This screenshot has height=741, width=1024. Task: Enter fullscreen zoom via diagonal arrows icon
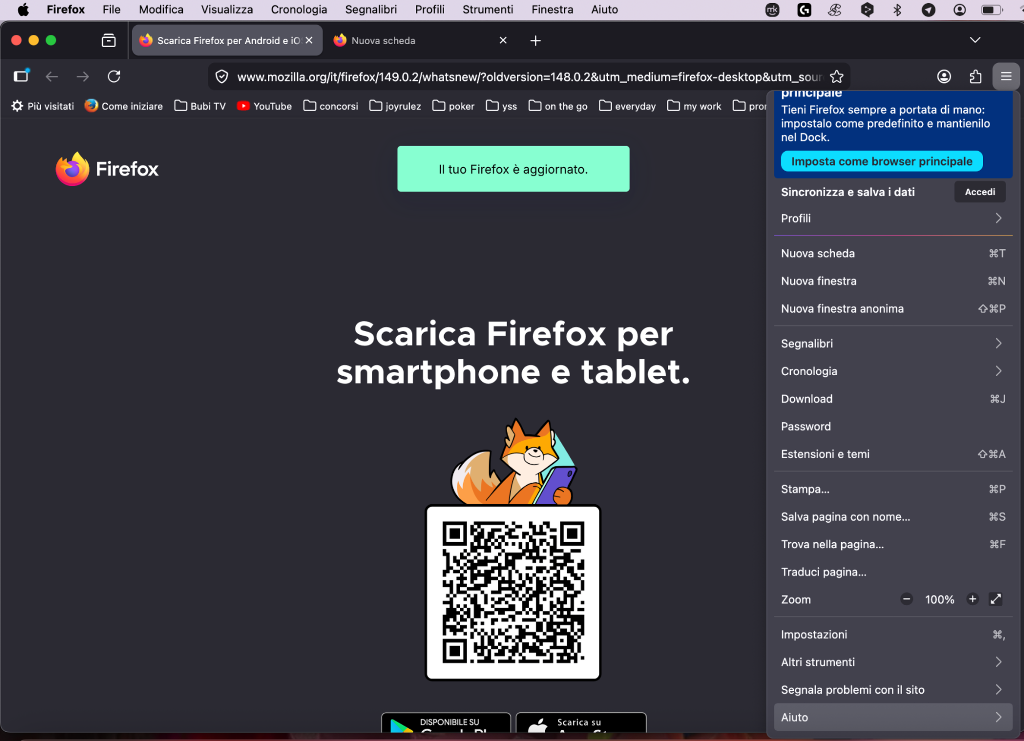[995, 599]
